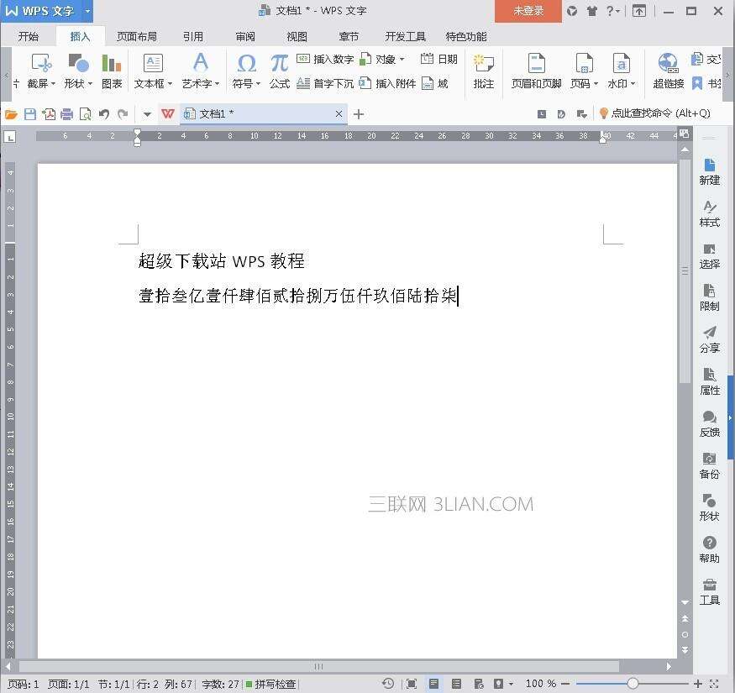
Task: Open the Screenshot (截屏) tool
Action: pyautogui.click(x=41, y=71)
